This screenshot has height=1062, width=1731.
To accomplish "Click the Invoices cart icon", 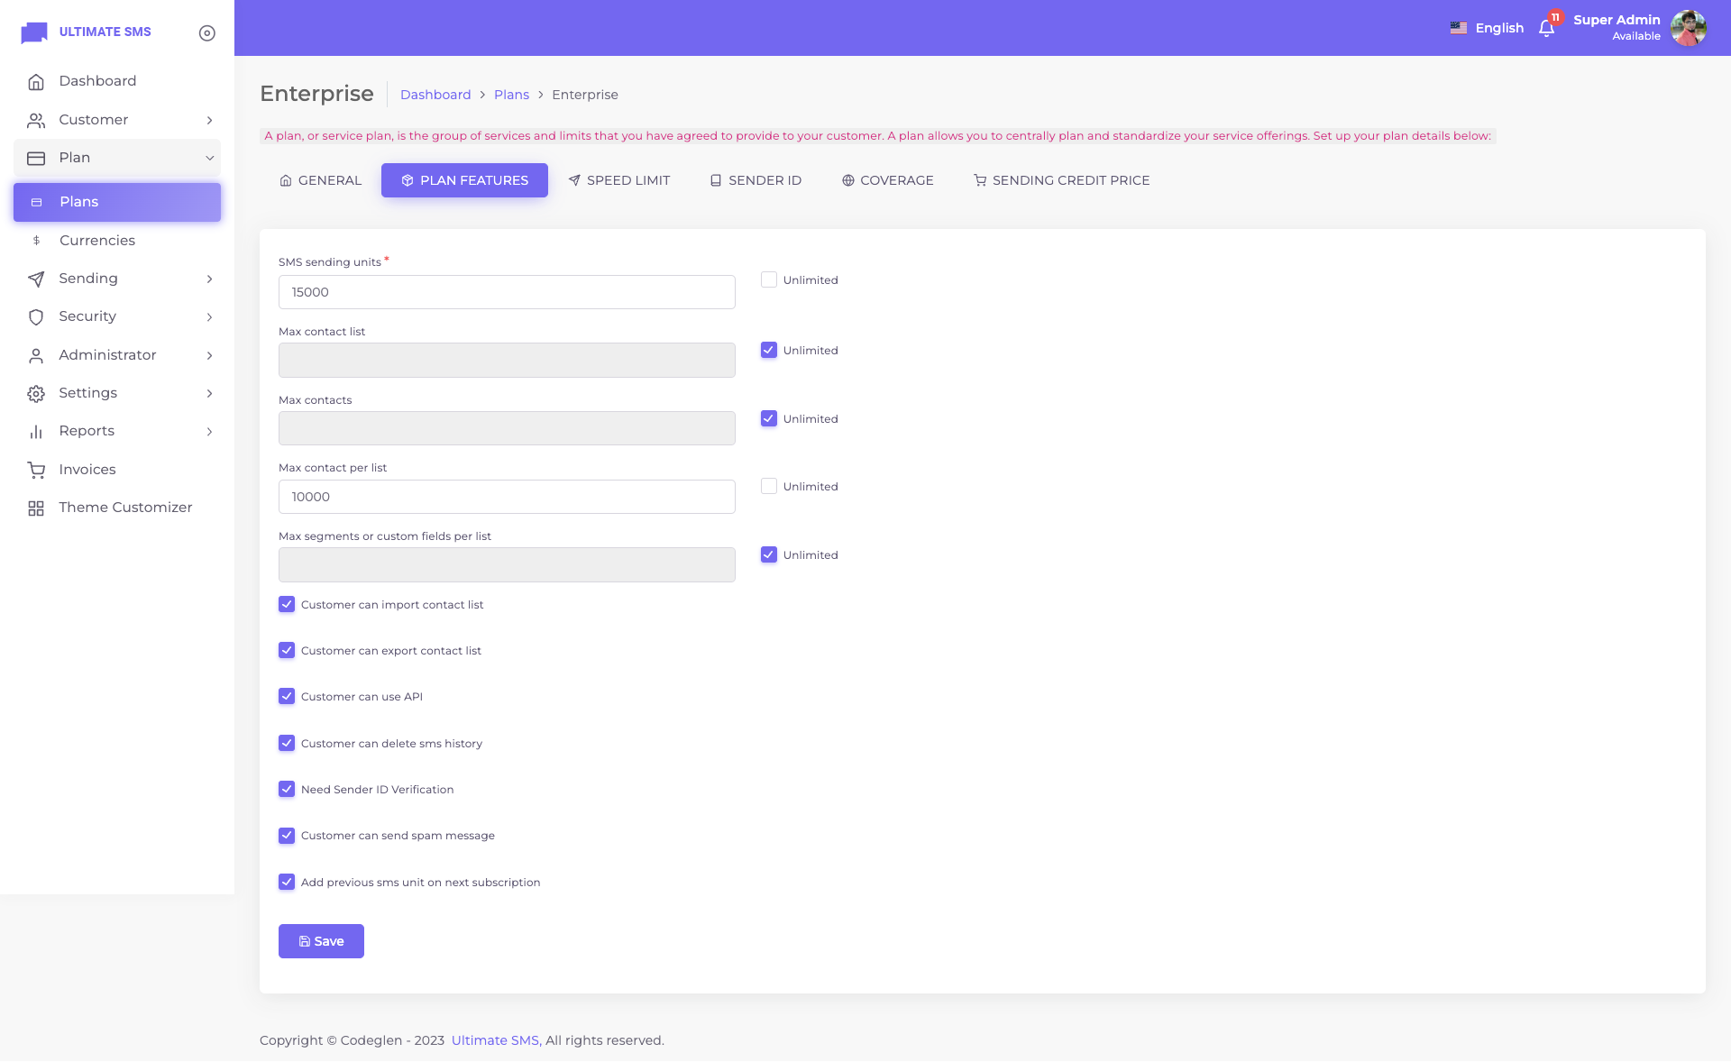I will click(x=36, y=470).
